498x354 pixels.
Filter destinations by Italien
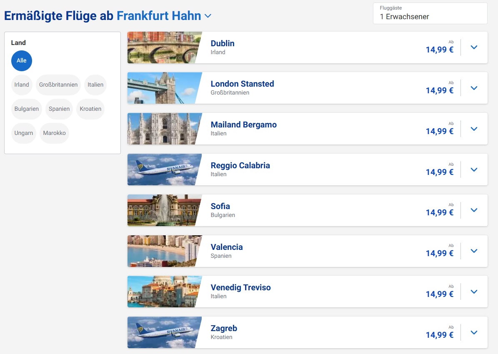95,85
